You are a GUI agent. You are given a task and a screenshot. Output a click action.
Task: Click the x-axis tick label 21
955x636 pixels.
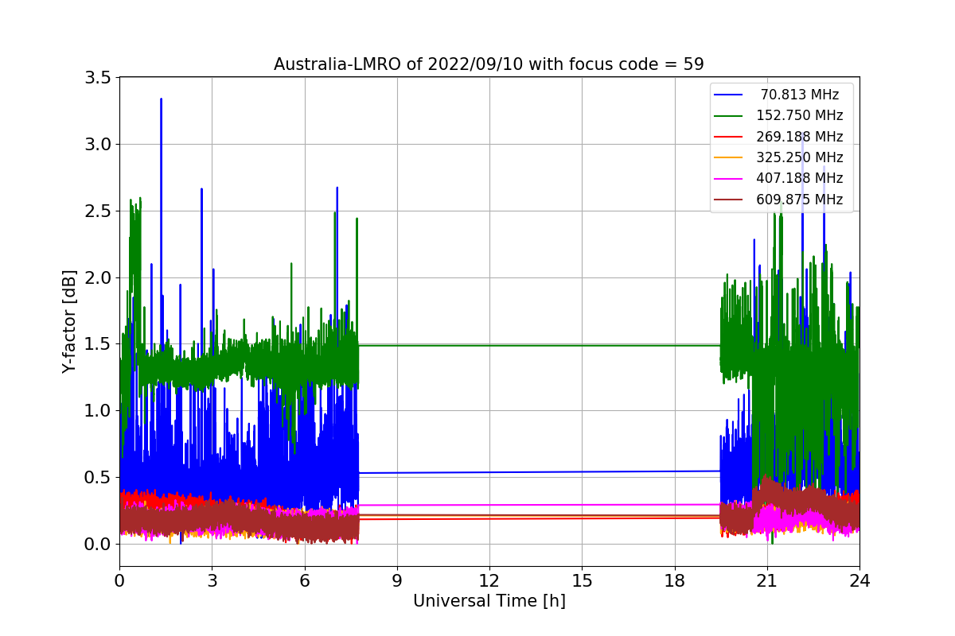(766, 581)
